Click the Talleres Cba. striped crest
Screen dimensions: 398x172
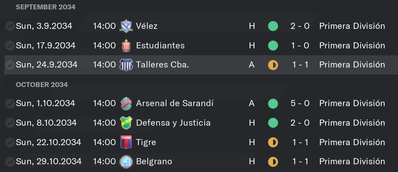pyautogui.click(x=126, y=65)
